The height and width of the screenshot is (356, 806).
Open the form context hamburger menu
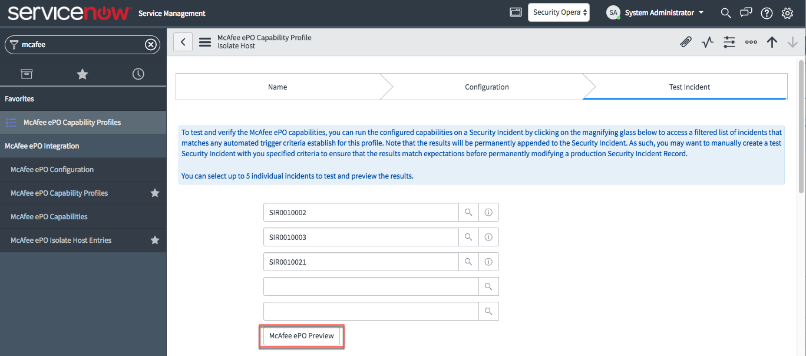(x=205, y=42)
